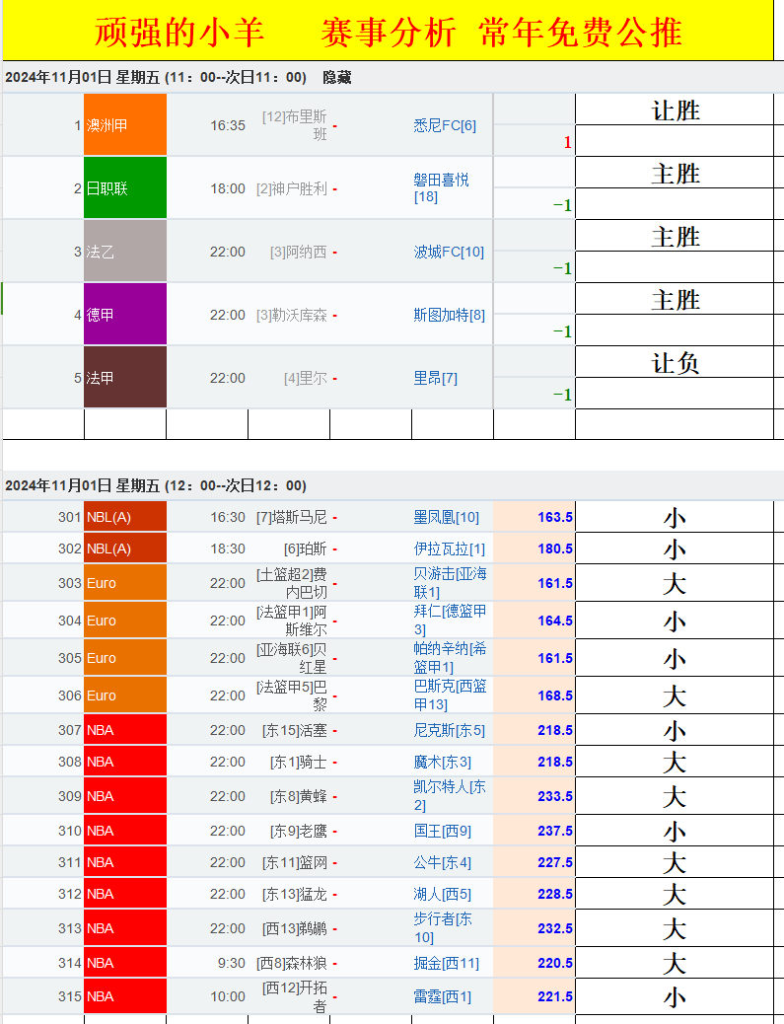Open the 步行者[东10] team link

point(442,928)
